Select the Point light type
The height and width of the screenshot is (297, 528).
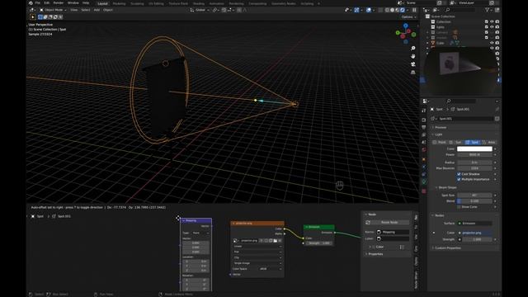440,143
